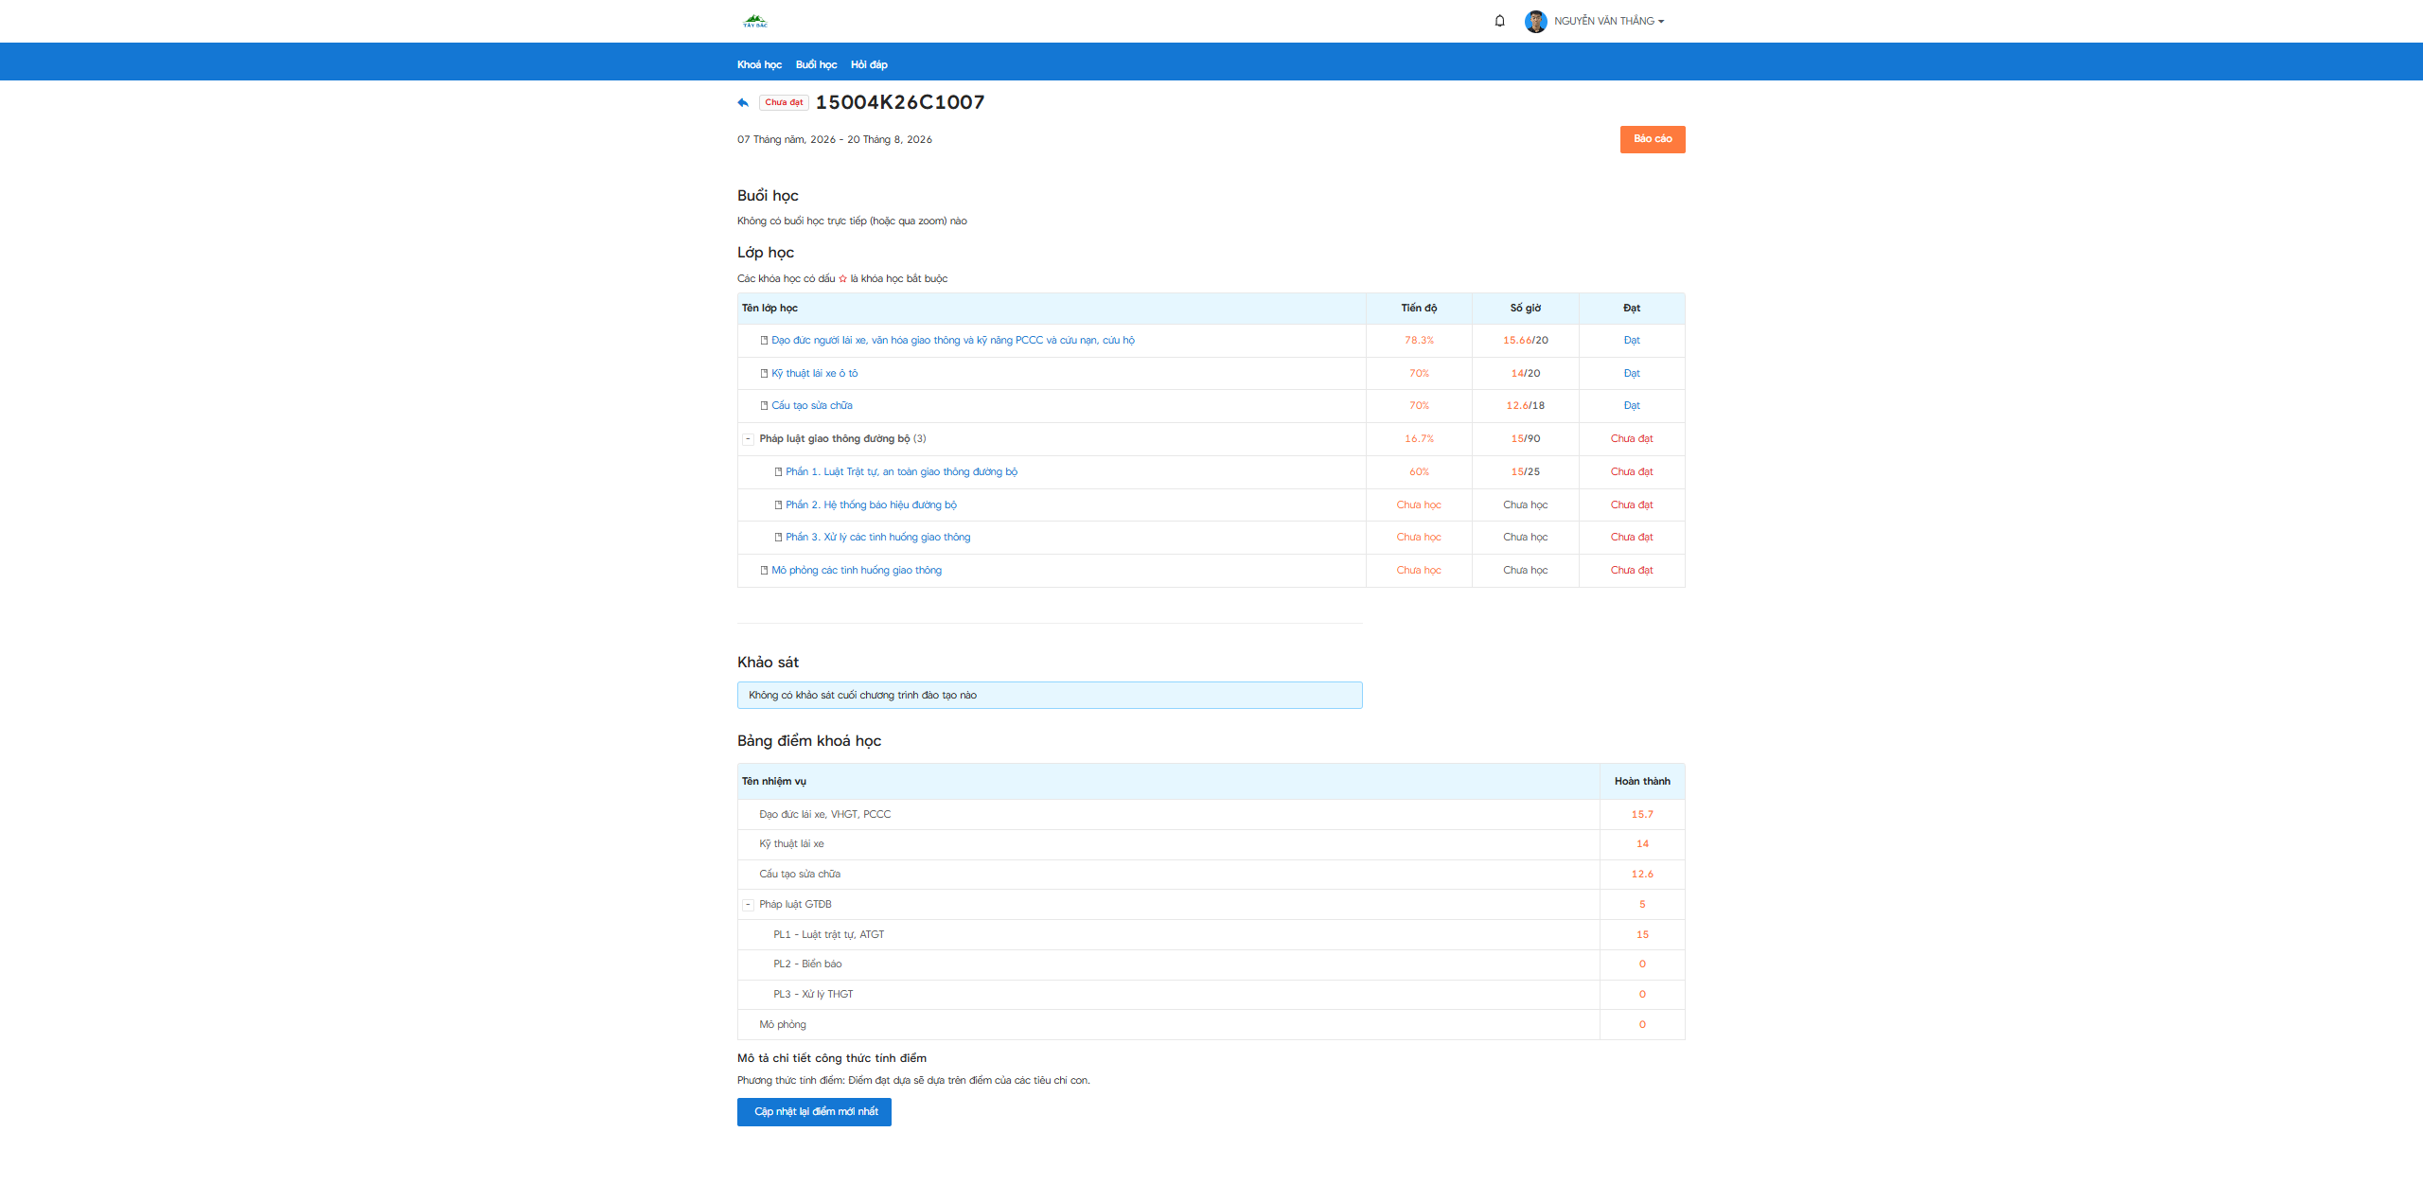This screenshot has height=1203, width=2423.
Task: Open Phần 2. Hệ thống báo hiệu link
Action: (871, 505)
